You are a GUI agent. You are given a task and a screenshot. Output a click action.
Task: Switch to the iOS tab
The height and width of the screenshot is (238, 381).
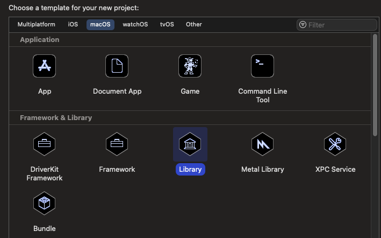coord(73,24)
